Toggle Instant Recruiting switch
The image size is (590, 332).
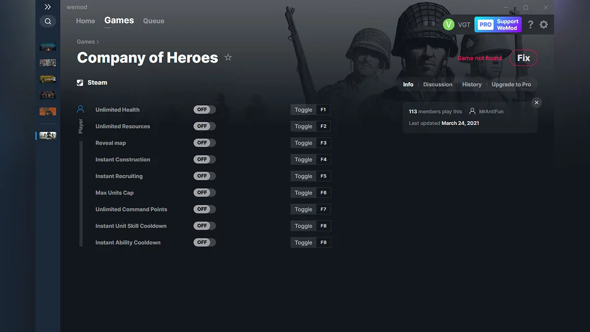tap(205, 176)
